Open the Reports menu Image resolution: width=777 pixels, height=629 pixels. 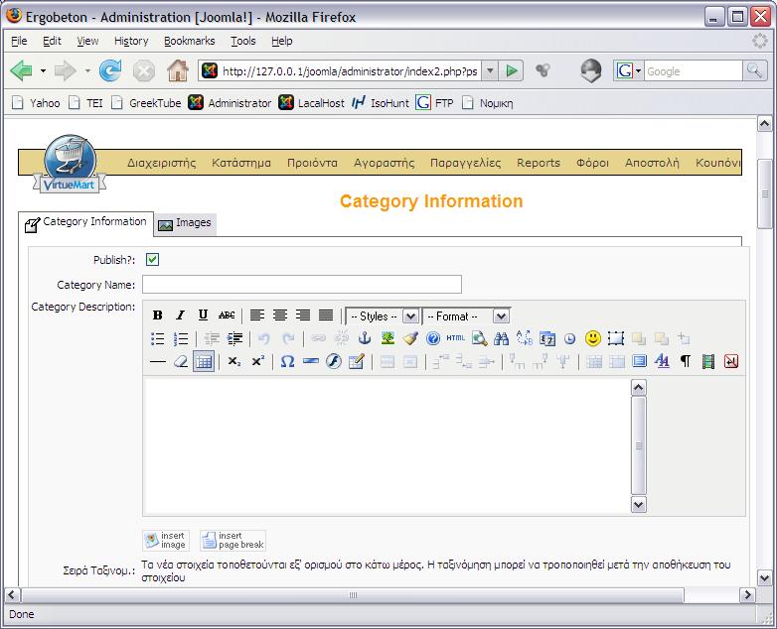539,163
